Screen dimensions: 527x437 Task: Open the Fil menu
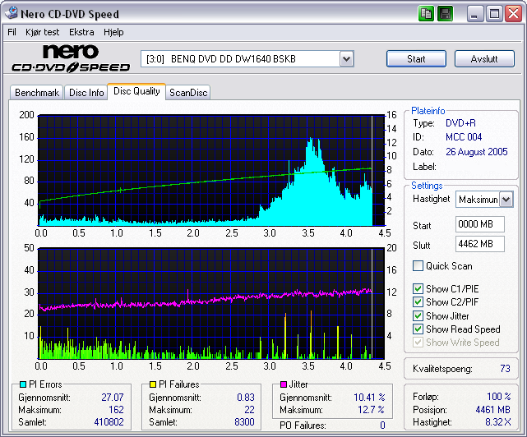[x=12, y=32]
